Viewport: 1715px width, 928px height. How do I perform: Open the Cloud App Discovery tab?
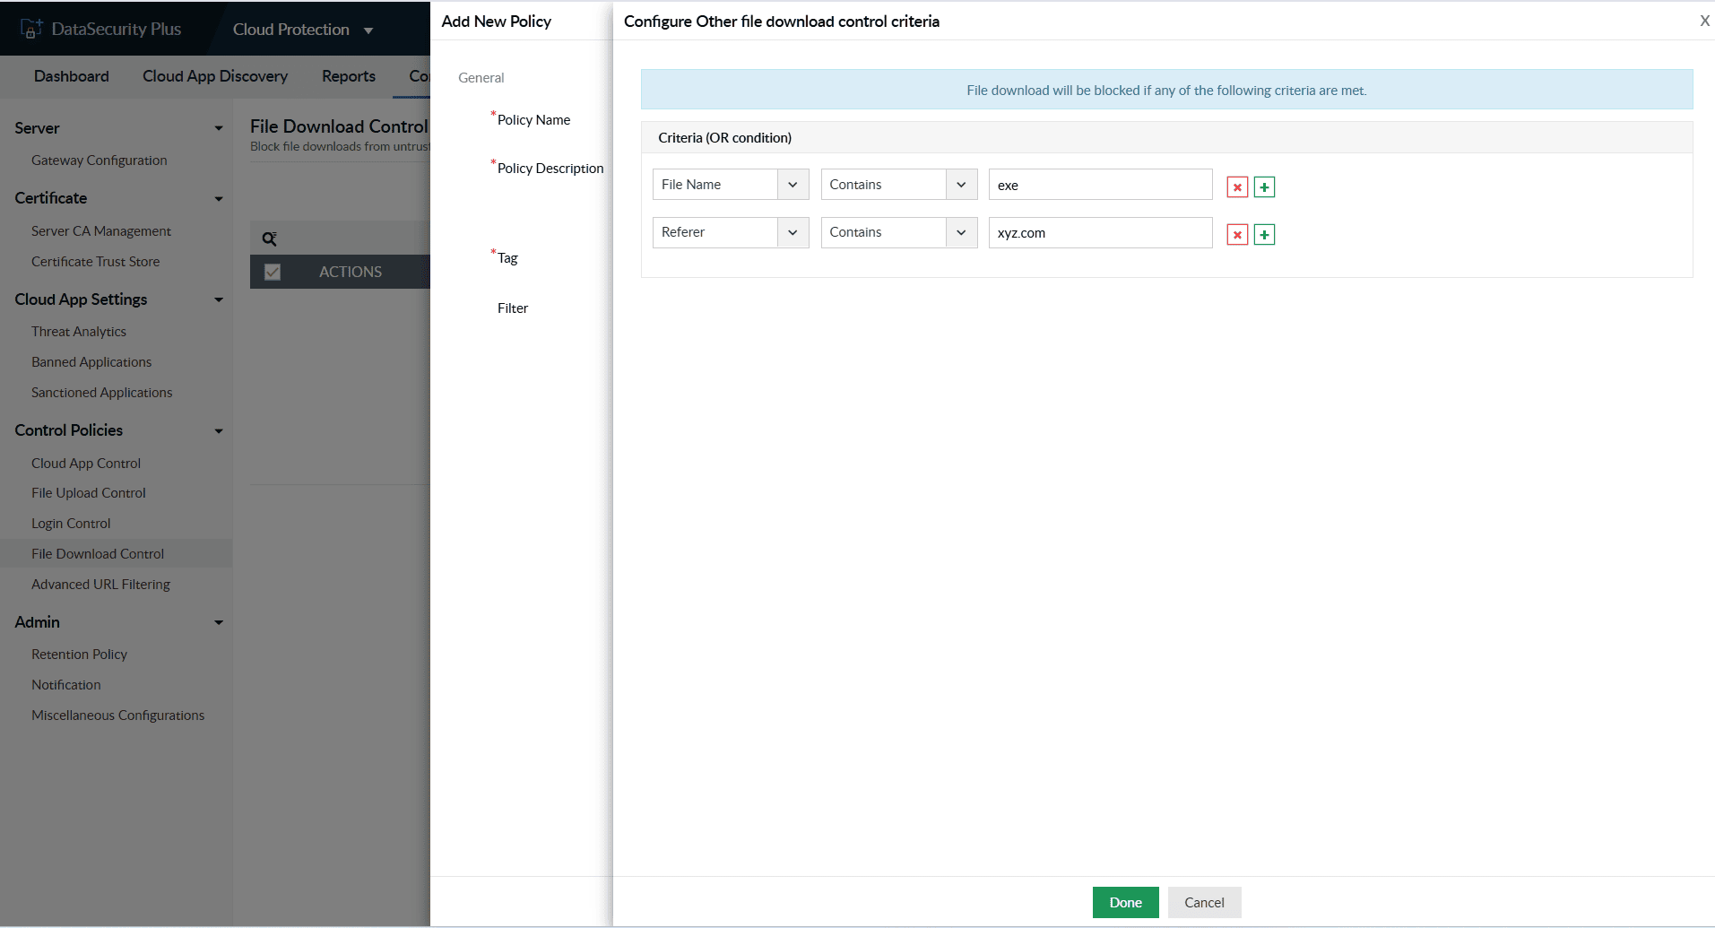pos(215,76)
